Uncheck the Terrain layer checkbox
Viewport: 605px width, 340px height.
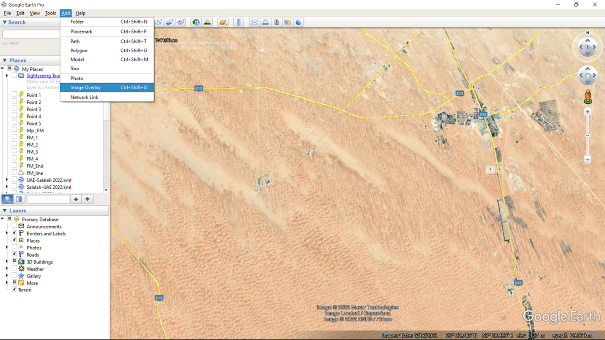14,289
